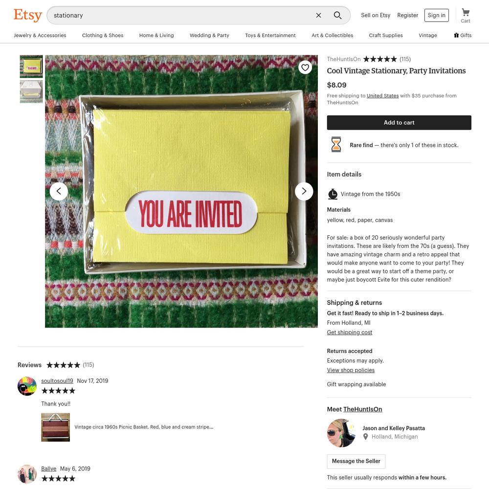Clear the search field with the X icon
The height and width of the screenshot is (489, 489).
318,15
